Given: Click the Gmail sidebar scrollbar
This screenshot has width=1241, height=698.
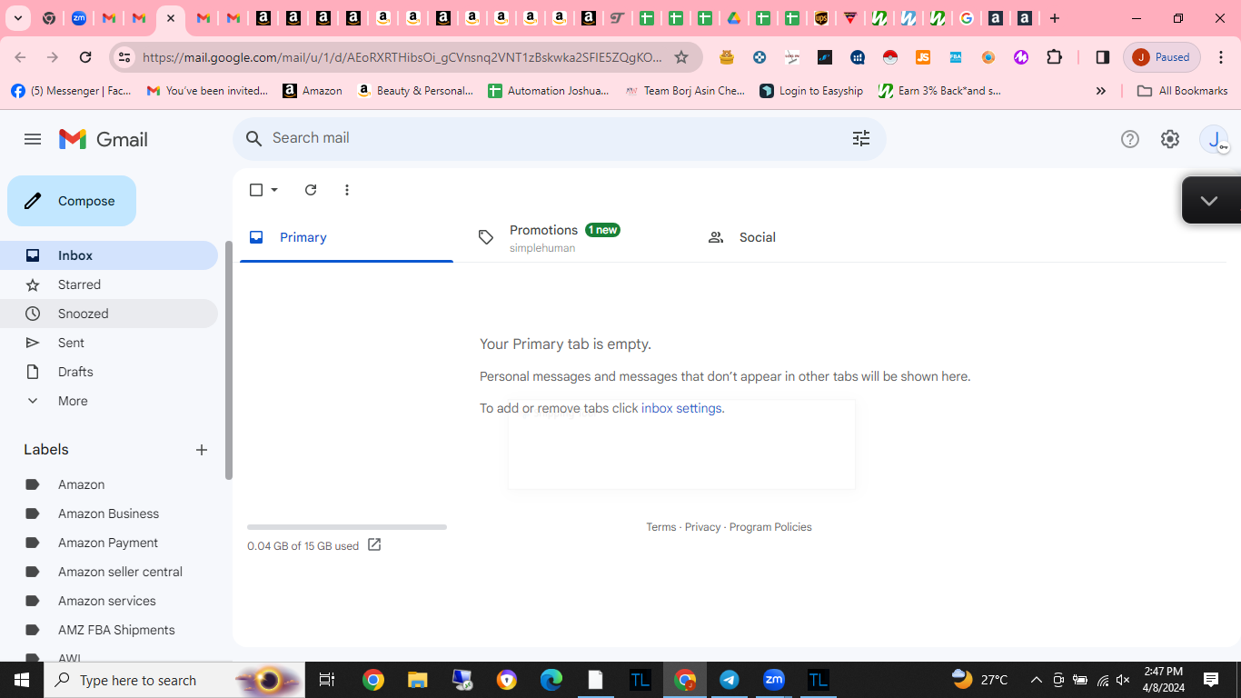Looking at the screenshot, I should (x=229, y=360).
